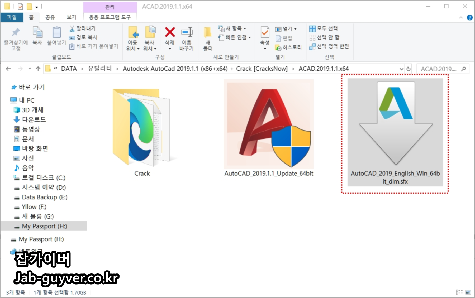
Task: Open 음악 (Music) in sidebar
Action: tap(24, 168)
